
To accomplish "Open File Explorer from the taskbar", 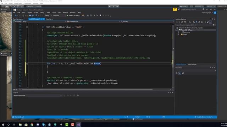I will (20, 125).
